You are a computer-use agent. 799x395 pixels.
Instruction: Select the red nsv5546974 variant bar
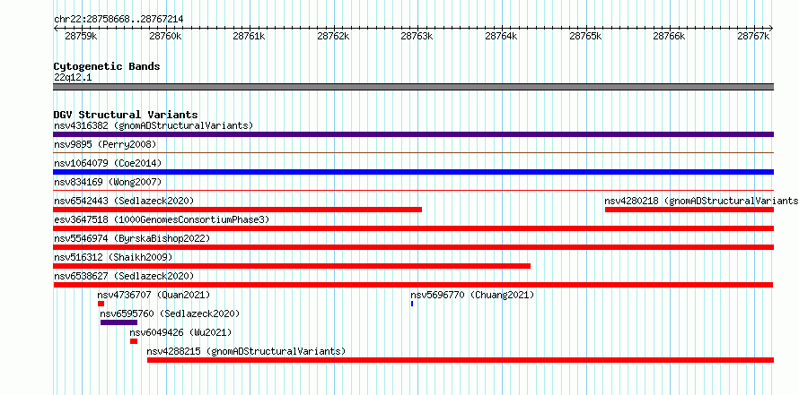coord(413,247)
